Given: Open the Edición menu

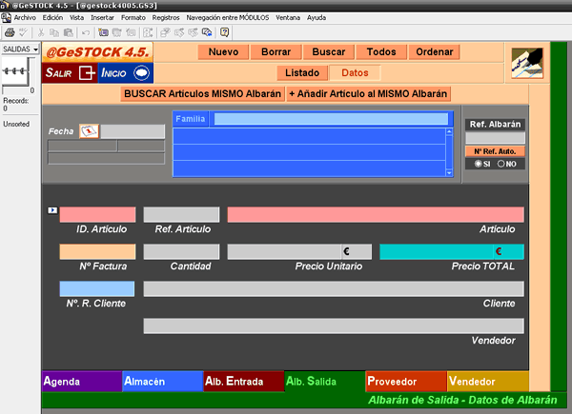Looking at the screenshot, I should pyautogui.click(x=52, y=17).
